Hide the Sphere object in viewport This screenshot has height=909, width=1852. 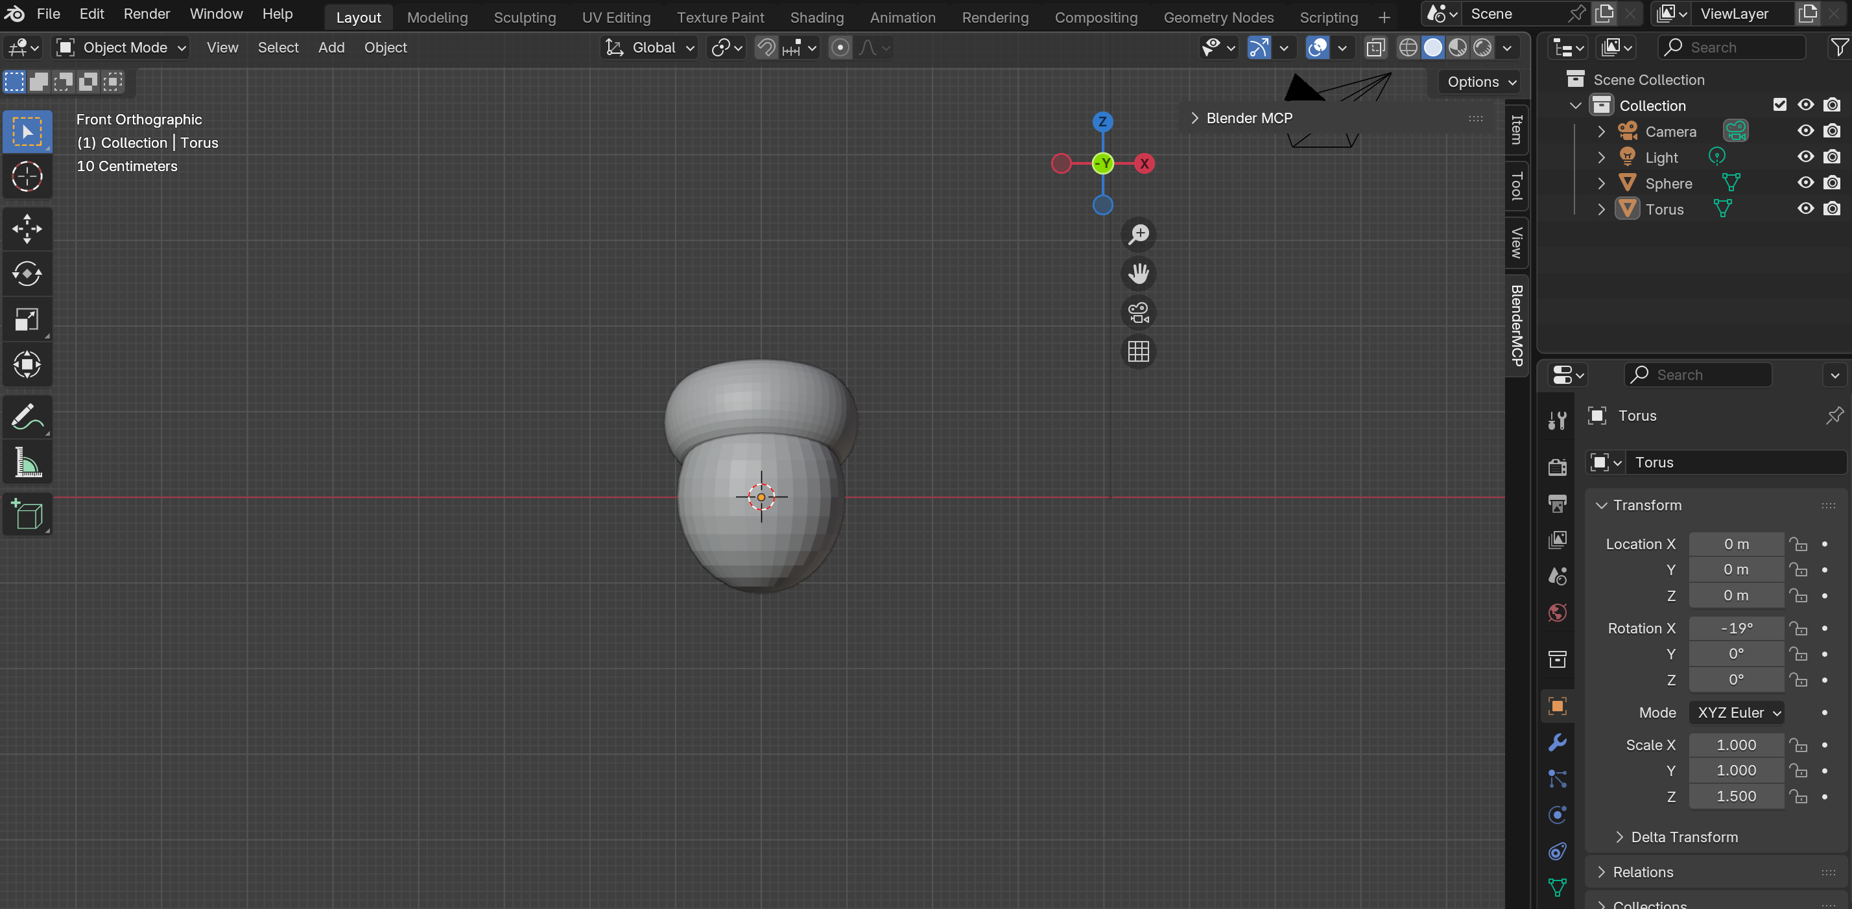click(1805, 183)
